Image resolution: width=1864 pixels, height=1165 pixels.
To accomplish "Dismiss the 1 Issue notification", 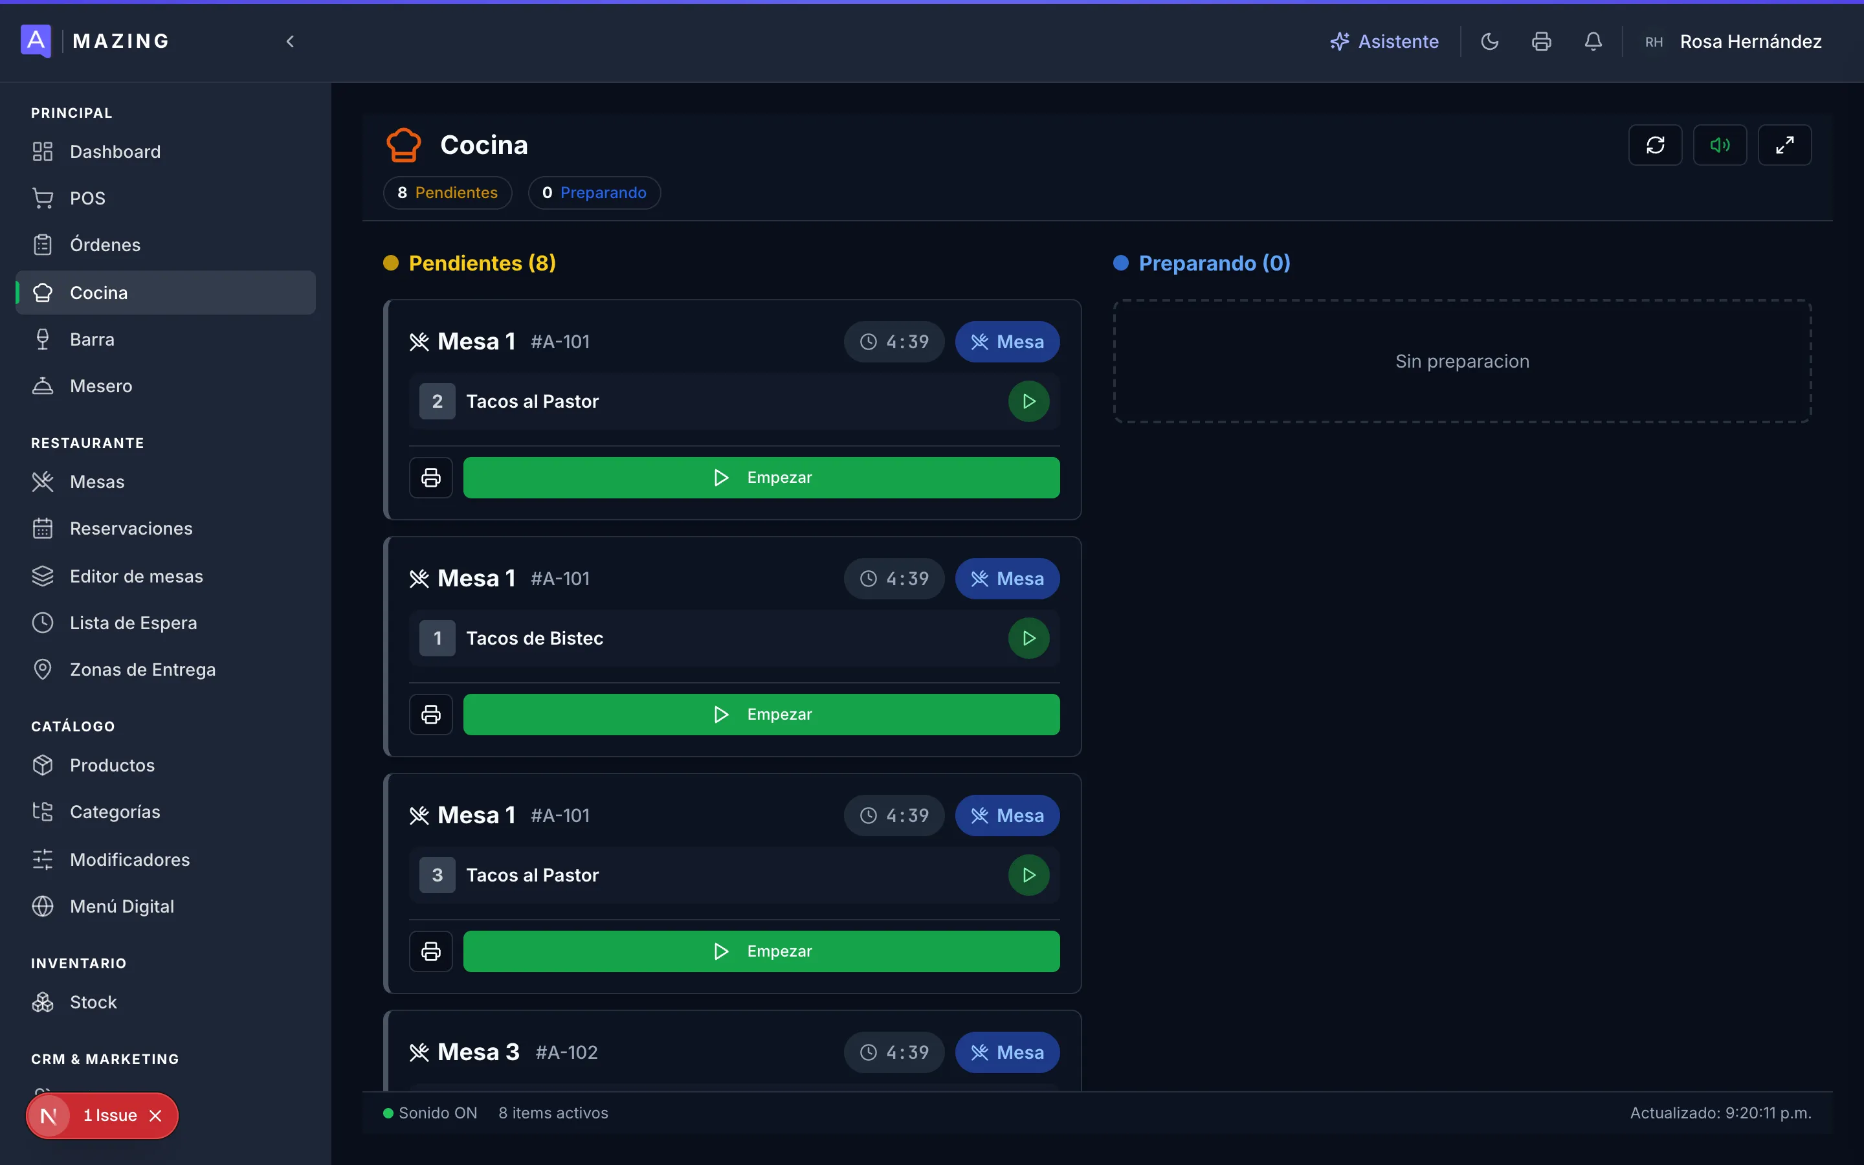I will click(155, 1116).
